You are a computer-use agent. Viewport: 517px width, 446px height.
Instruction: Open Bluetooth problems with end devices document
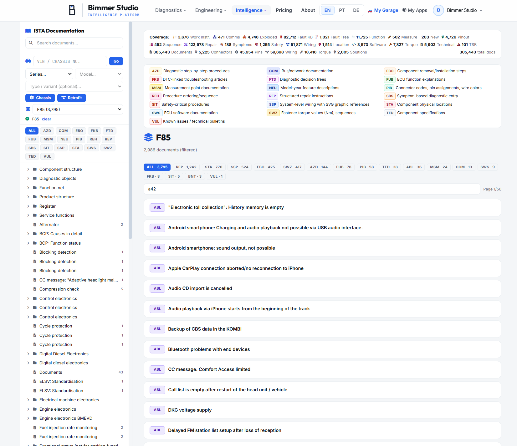click(x=322, y=349)
